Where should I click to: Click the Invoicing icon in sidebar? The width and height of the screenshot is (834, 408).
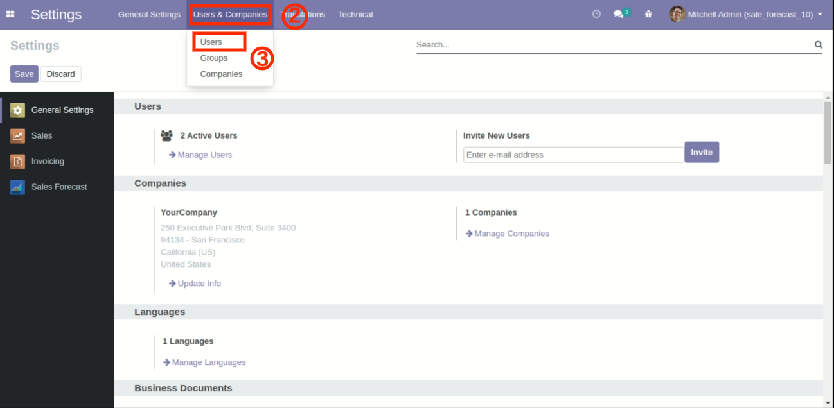click(18, 162)
